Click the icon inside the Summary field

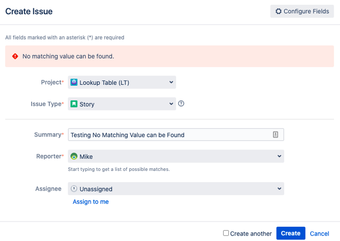pos(276,135)
